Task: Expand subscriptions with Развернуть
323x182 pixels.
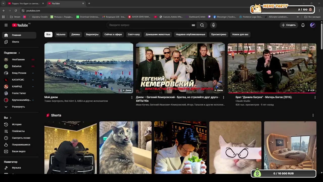Action: pyautogui.click(x=19, y=107)
